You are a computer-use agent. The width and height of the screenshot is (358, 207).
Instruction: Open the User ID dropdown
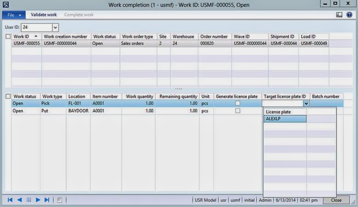pos(55,27)
